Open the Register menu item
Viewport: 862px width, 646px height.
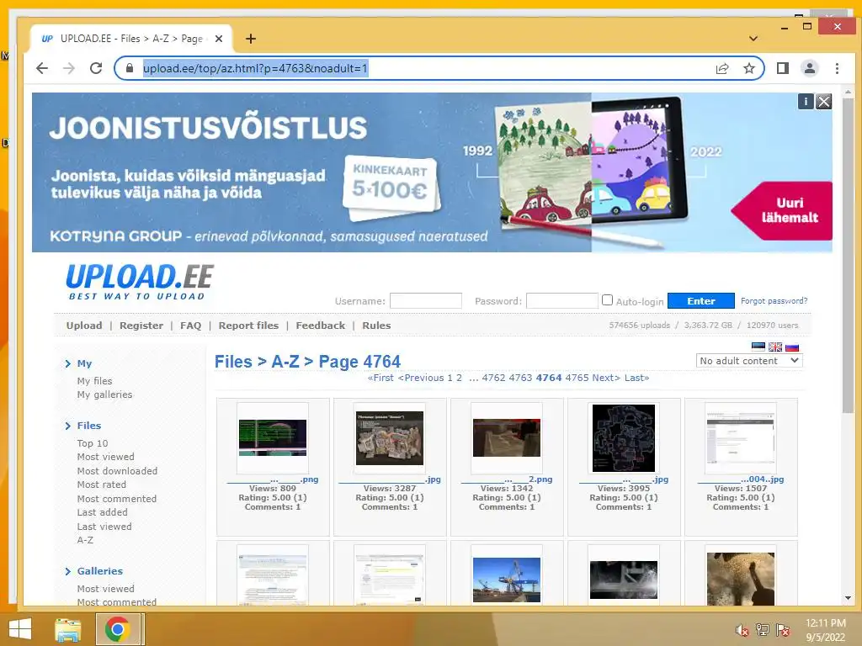(x=141, y=326)
